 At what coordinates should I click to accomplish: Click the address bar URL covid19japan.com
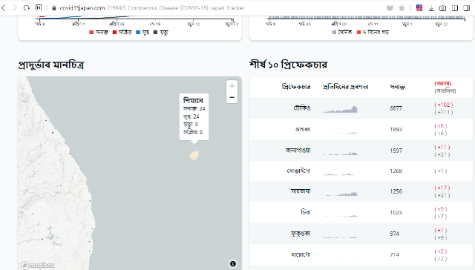[82, 8]
